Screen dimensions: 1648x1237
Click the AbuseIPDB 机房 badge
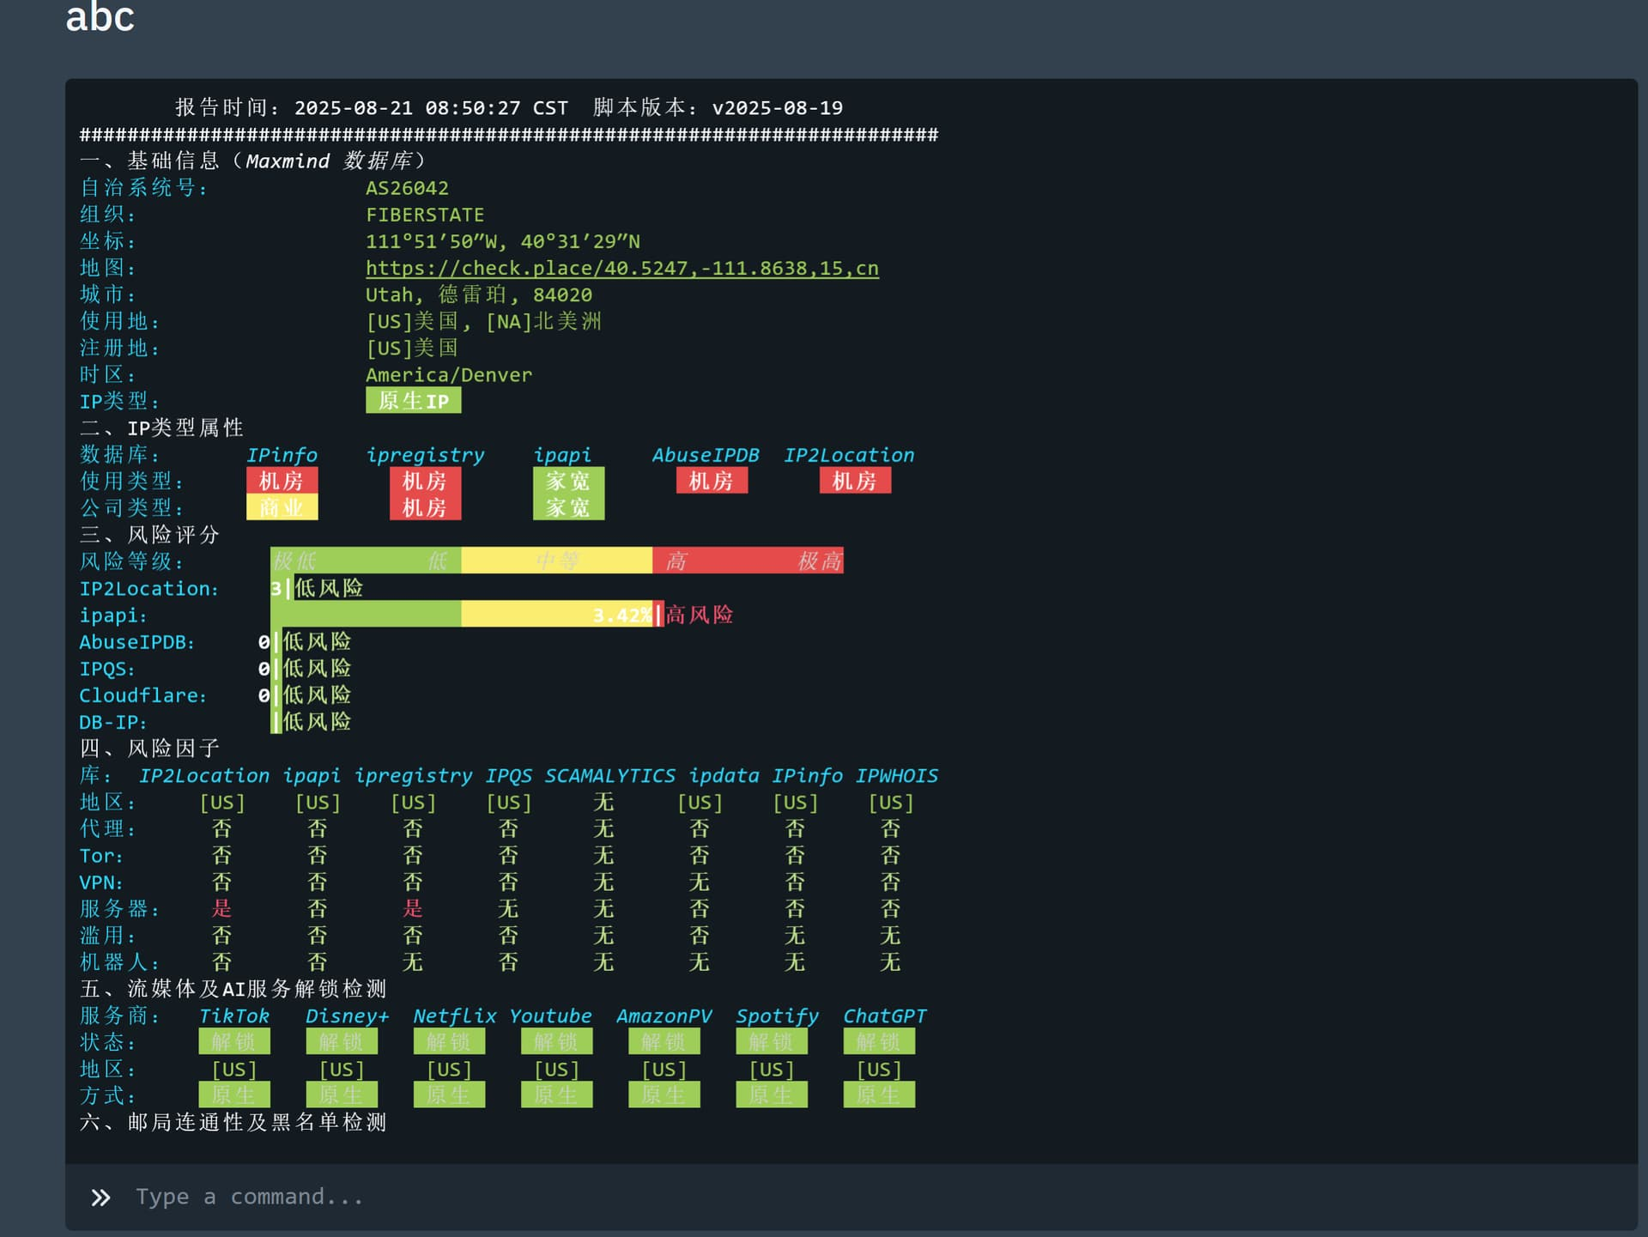pos(711,481)
